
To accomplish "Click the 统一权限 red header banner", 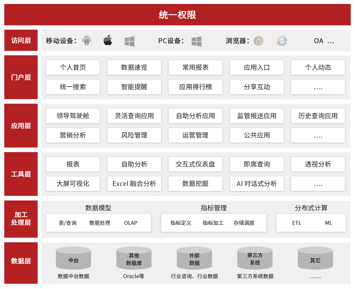I will pos(177,14).
